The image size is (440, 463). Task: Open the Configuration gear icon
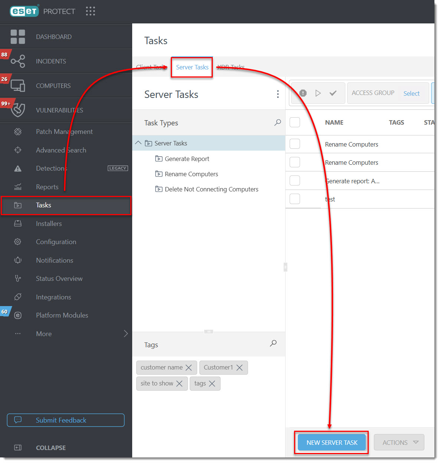click(x=18, y=242)
